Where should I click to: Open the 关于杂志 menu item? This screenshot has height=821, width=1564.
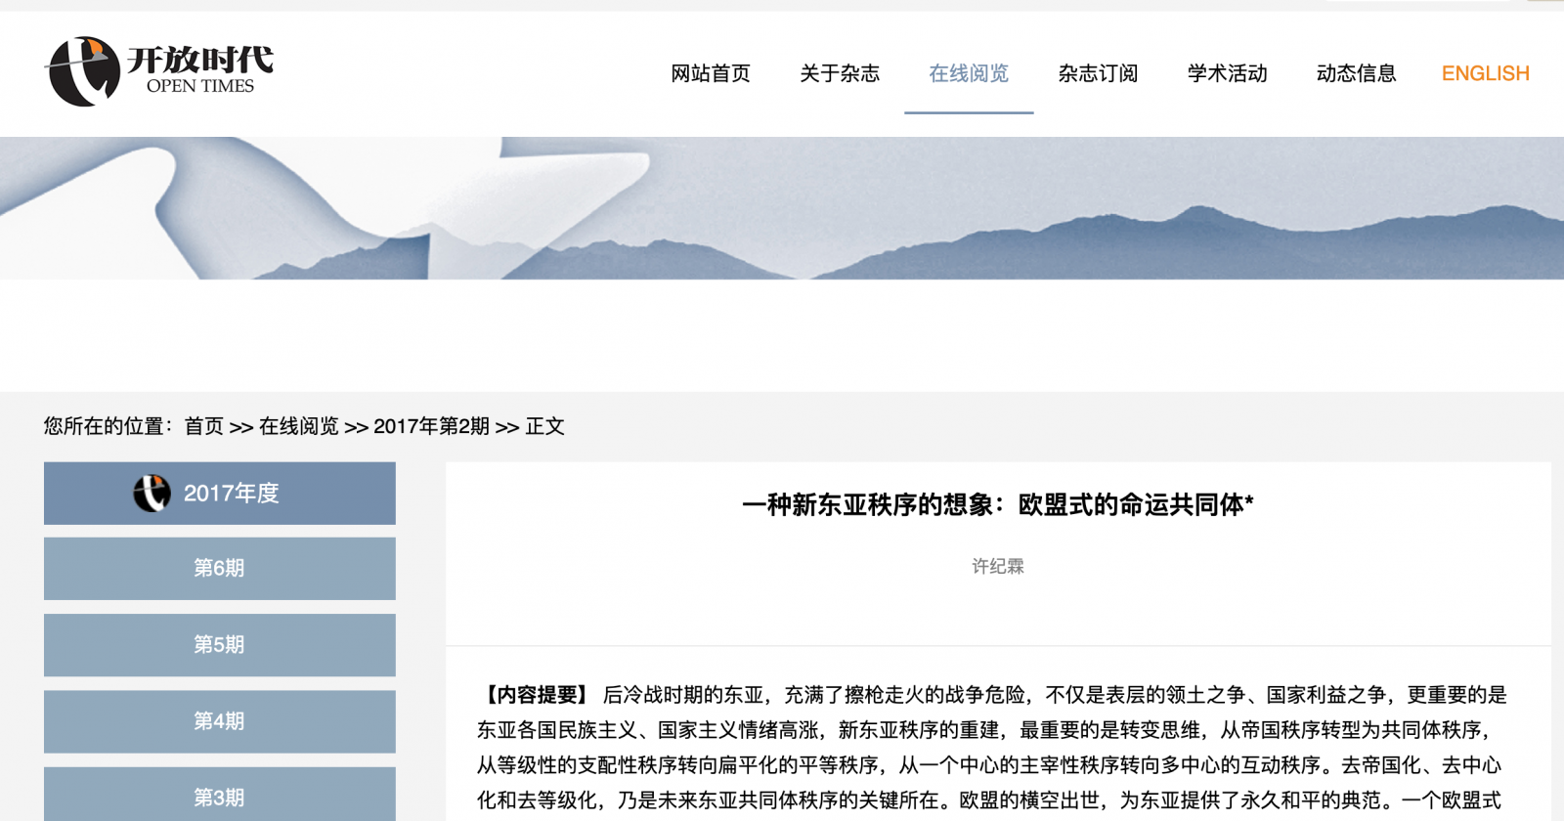point(839,73)
